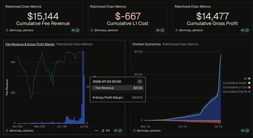The image size is (253, 138).
Task: Click Robinhood Chain Metrics title in the $-667 card
Action: pyautogui.click(x=108, y=7)
